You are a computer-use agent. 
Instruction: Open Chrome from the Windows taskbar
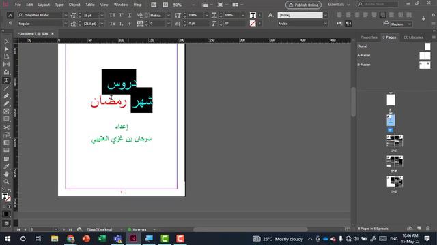[70, 239]
